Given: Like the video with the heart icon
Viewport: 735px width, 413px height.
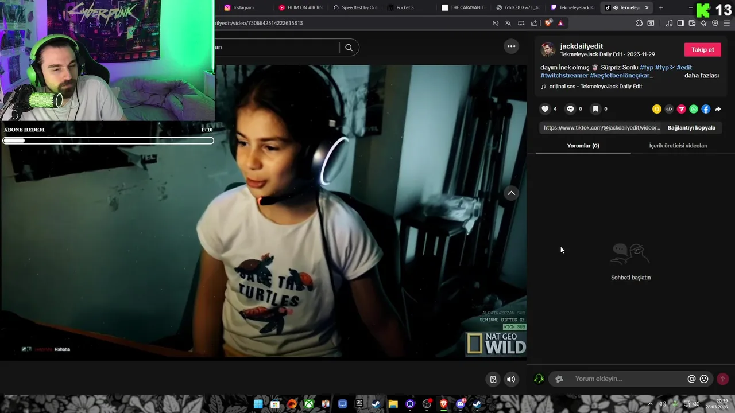Looking at the screenshot, I should 545,109.
